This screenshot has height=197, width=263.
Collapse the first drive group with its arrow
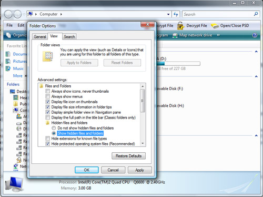pos(256,52)
